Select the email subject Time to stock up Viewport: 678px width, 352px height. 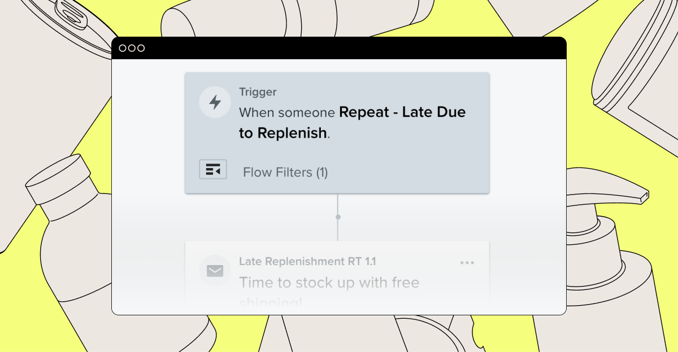click(x=329, y=283)
